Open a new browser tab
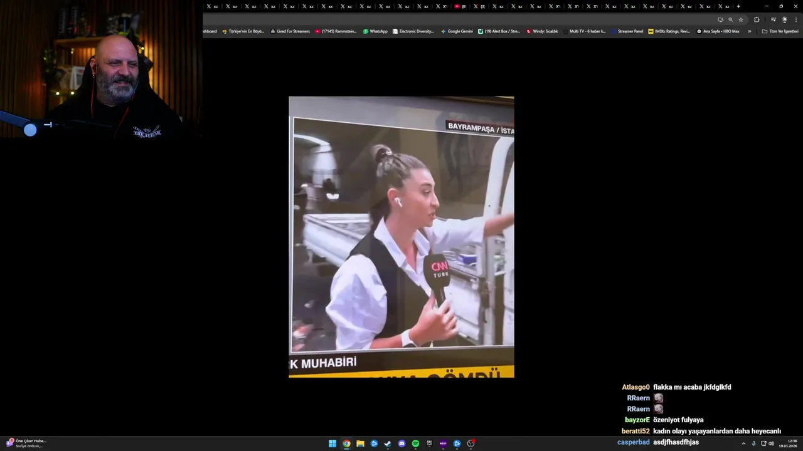803x451 pixels. click(738, 6)
